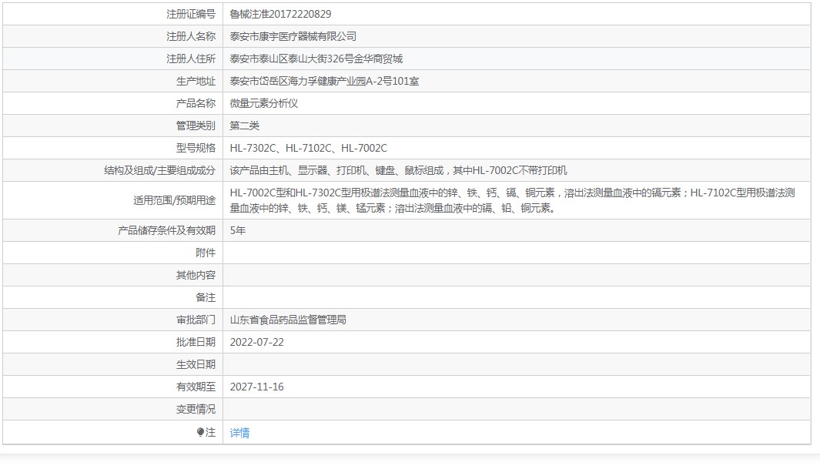This screenshot has width=820, height=469.
Task: Click the 注册证编号 label
Action: tap(191, 14)
